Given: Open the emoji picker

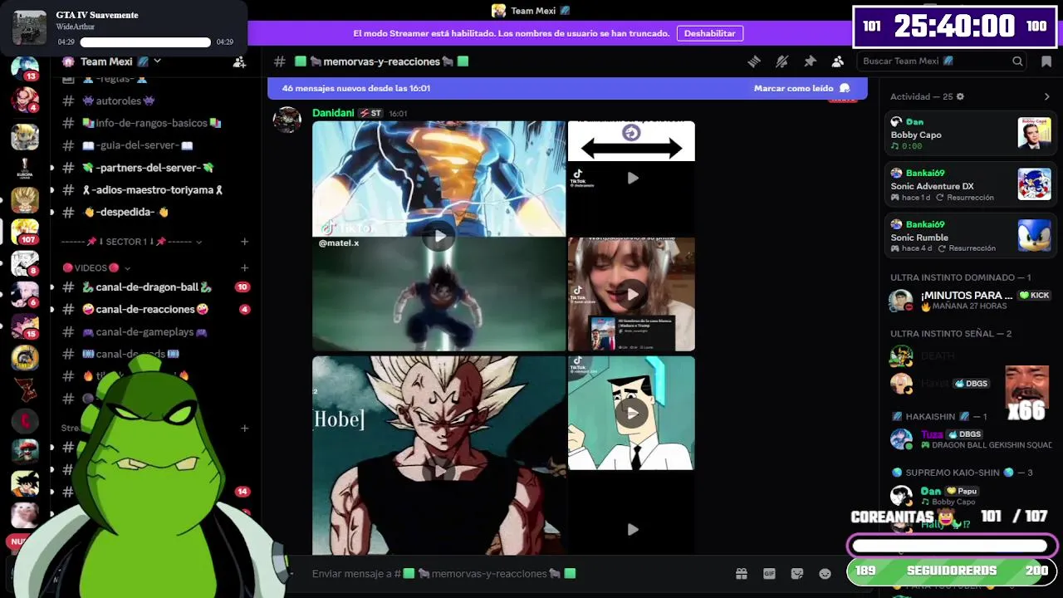Looking at the screenshot, I should 825,574.
